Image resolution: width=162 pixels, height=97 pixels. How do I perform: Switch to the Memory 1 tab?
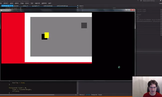[82, 95]
